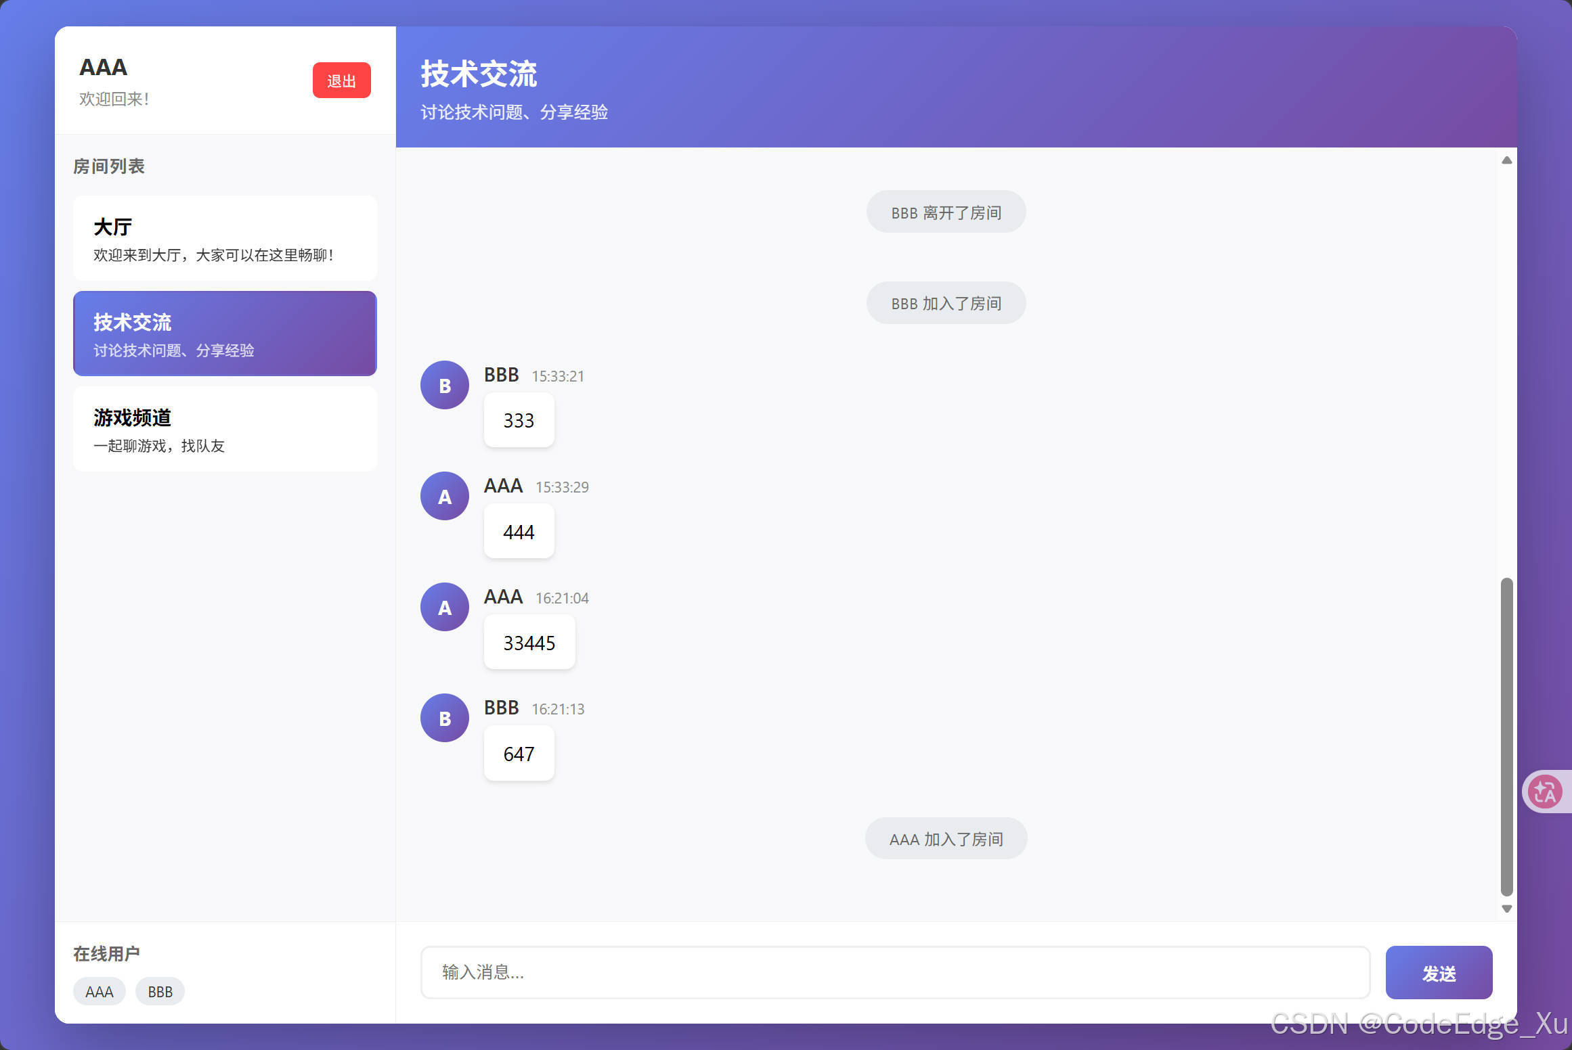
Task: Click the AAA username in sidebar header
Action: pyautogui.click(x=103, y=67)
